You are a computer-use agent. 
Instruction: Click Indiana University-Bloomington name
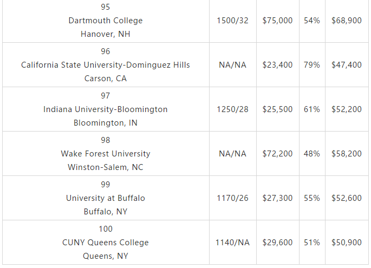106,109
